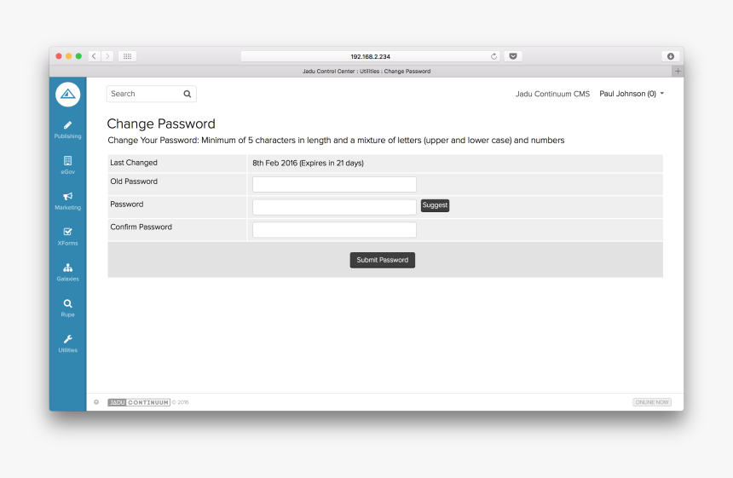Add a new browser tab
The height and width of the screenshot is (478, 733).
click(678, 71)
